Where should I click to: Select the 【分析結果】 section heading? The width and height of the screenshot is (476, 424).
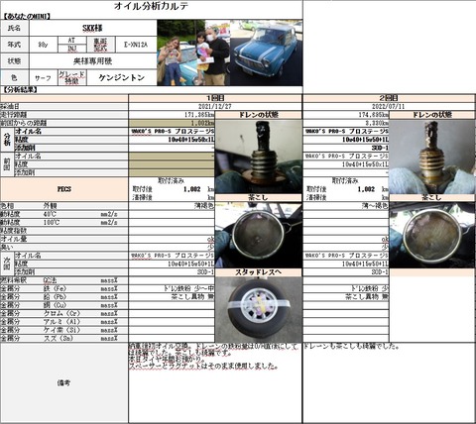tap(20, 90)
